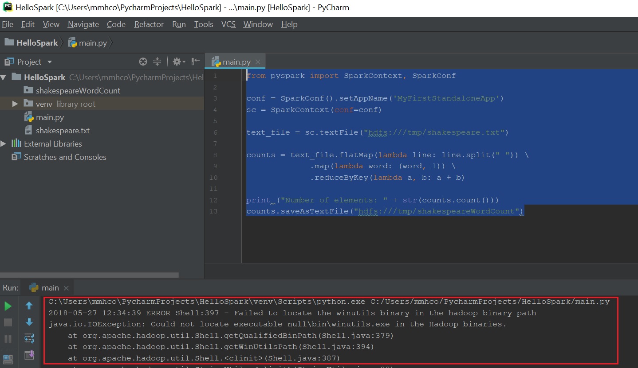This screenshot has width=638, height=368.
Task: Hide the Project tool window with hide icon
Action: tap(195, 61)
